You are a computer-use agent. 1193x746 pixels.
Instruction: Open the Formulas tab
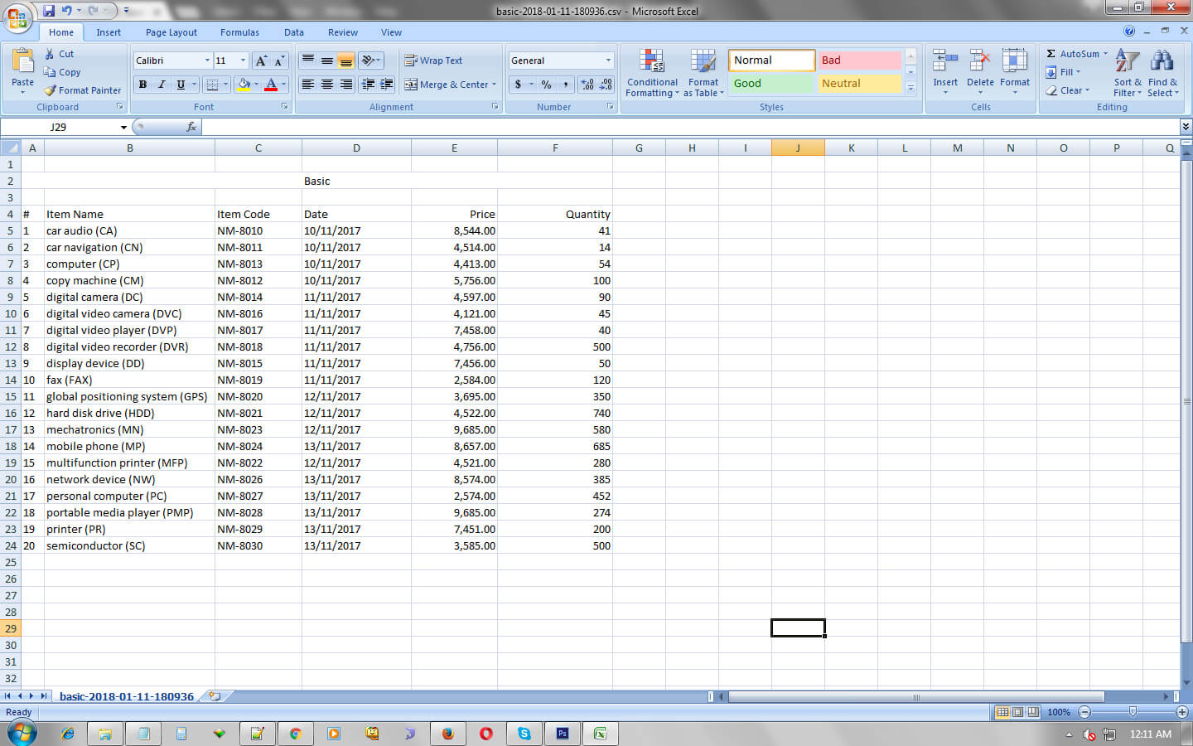[239, 32]
